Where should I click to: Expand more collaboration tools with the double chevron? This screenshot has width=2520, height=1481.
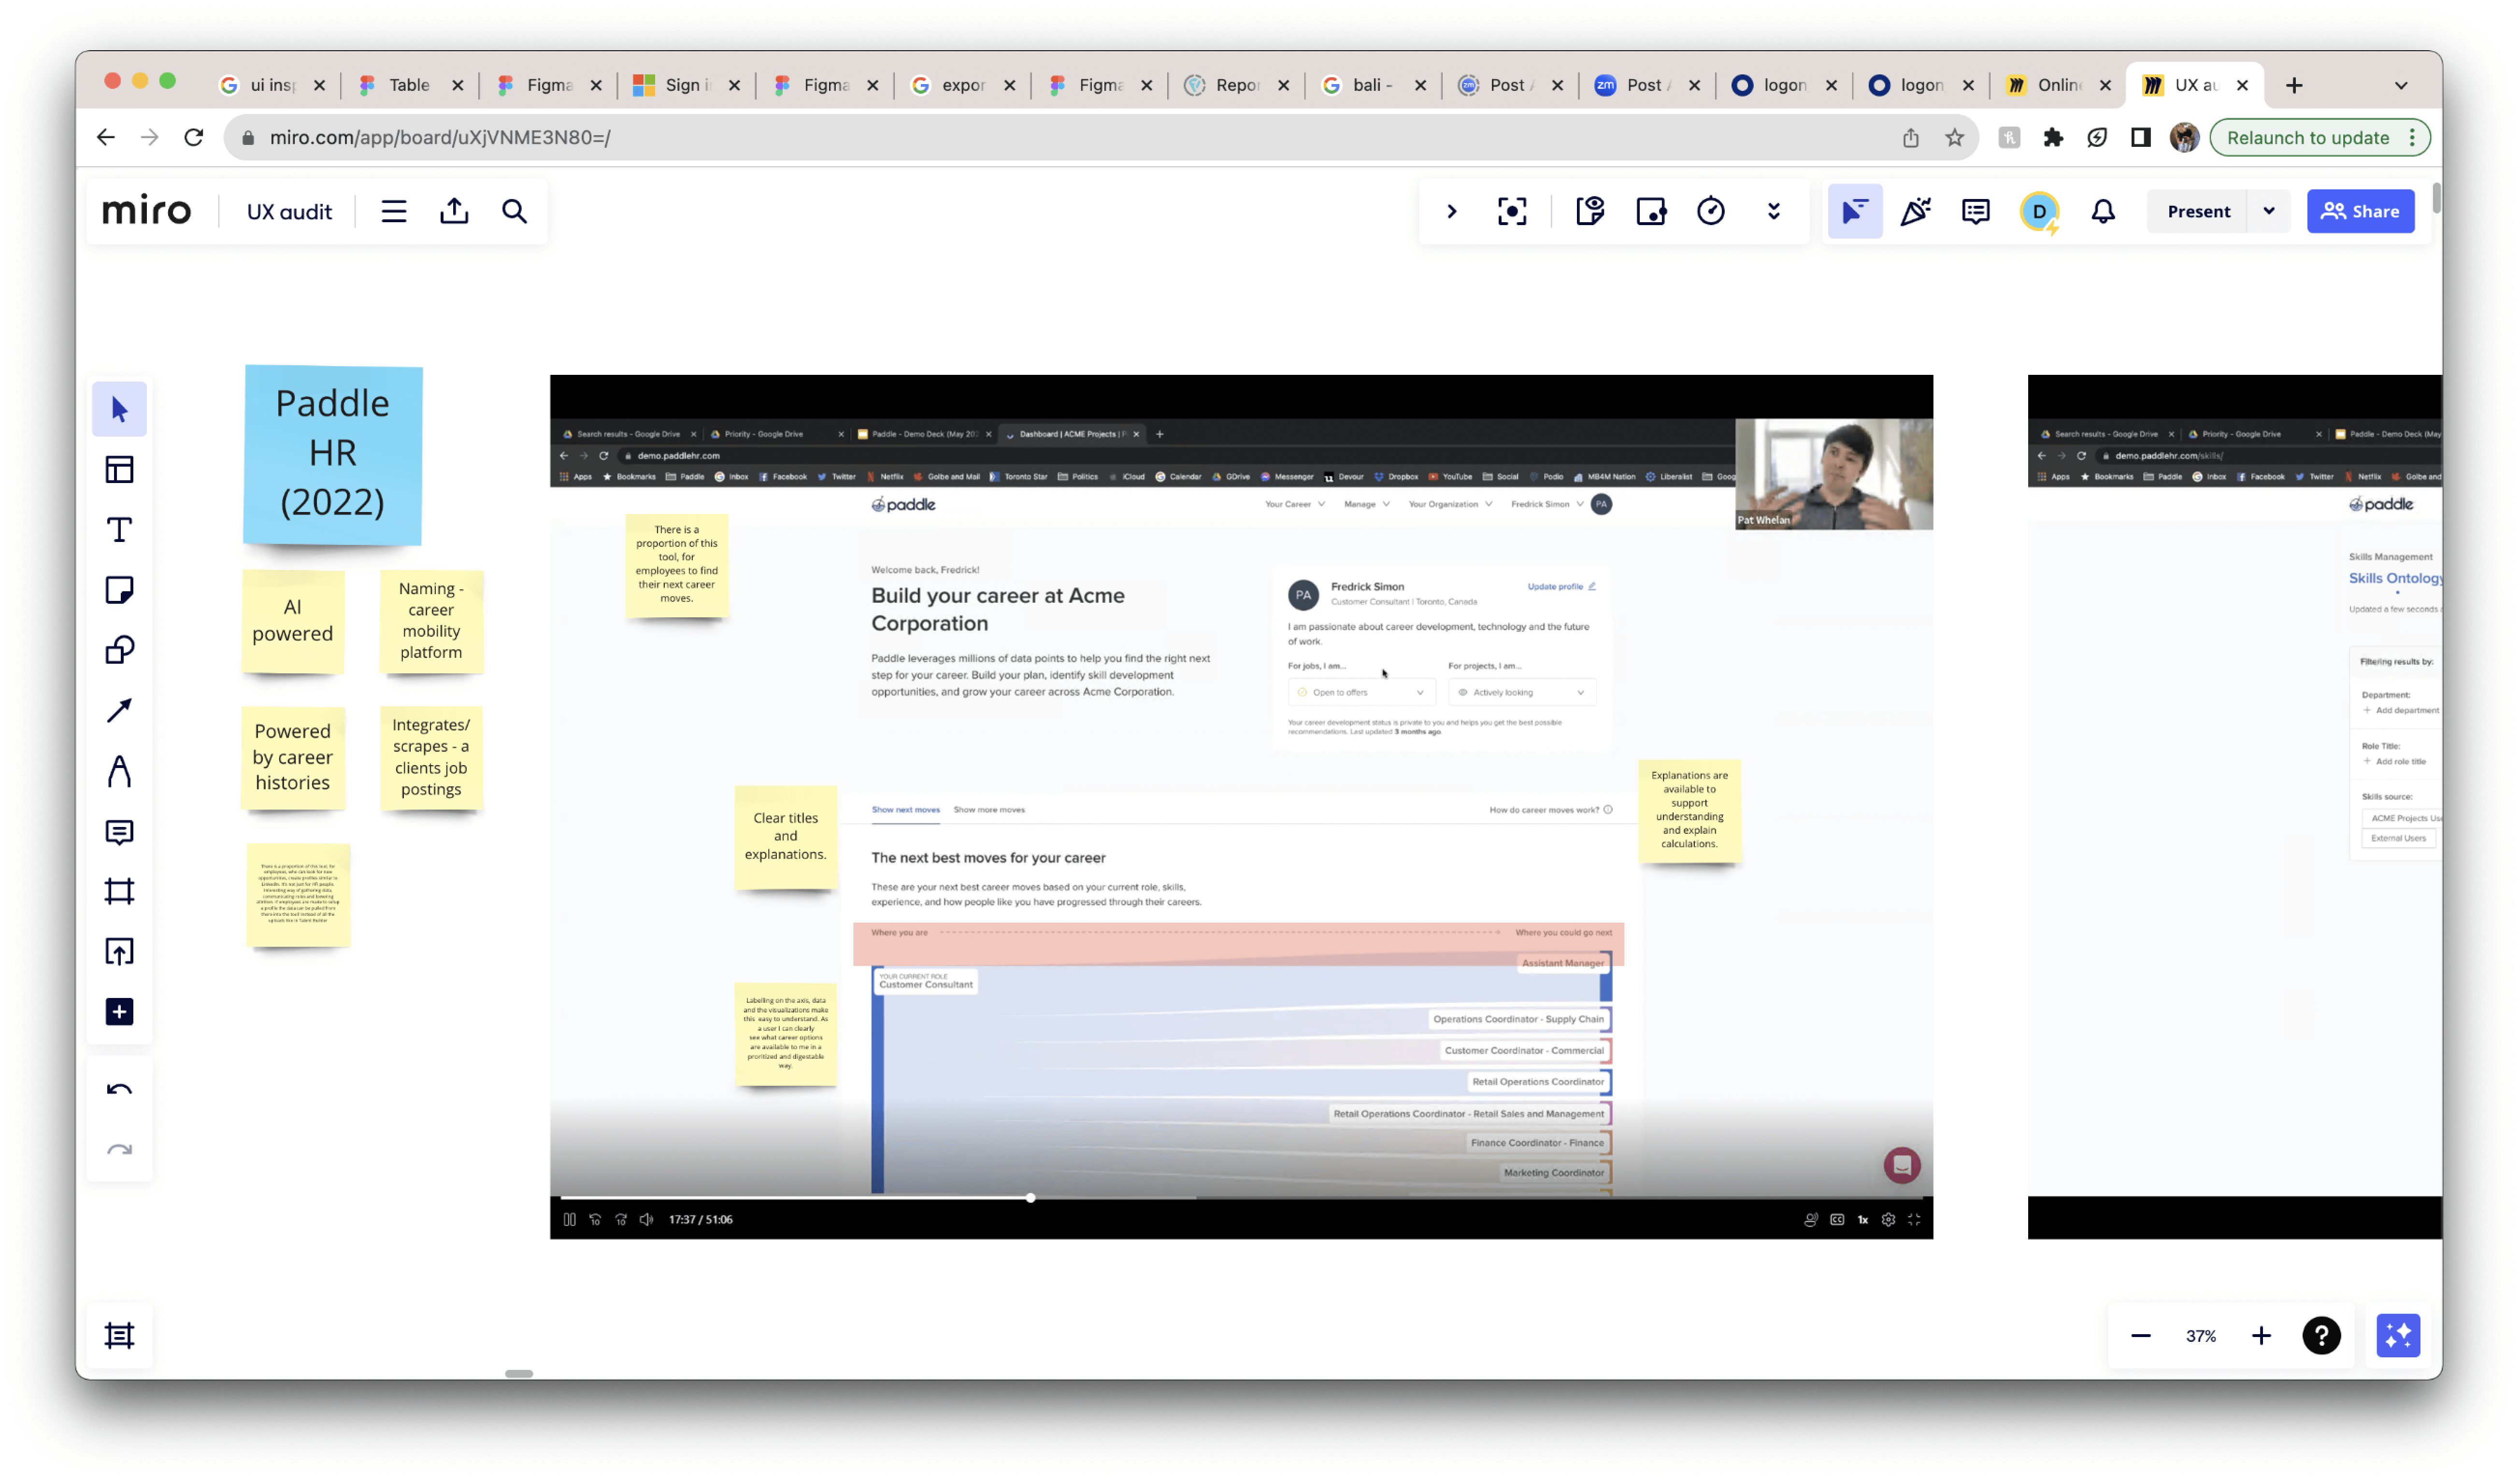point(1774,211)
